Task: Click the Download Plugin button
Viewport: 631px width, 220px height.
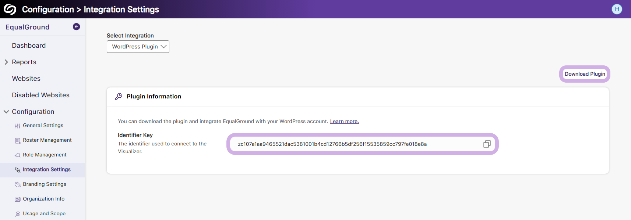Action: [585, 74]
